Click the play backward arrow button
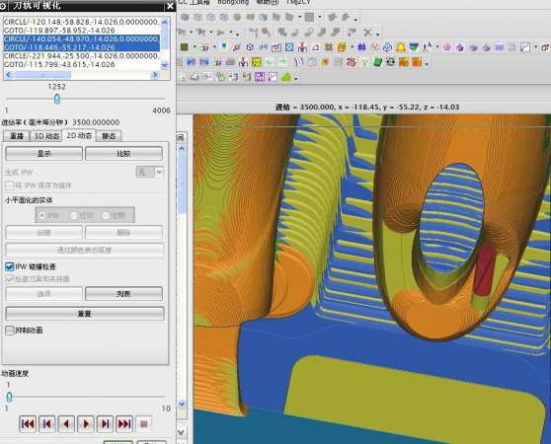551x444 pixels. 66,424
